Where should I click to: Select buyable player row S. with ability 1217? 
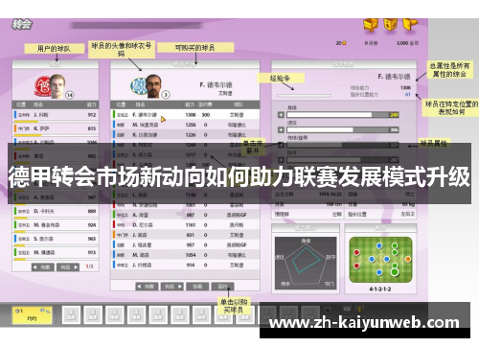pyautogui.click(x=185, y=155)
